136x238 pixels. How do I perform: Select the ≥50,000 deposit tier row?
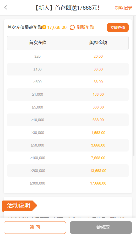tap(68, 145)
